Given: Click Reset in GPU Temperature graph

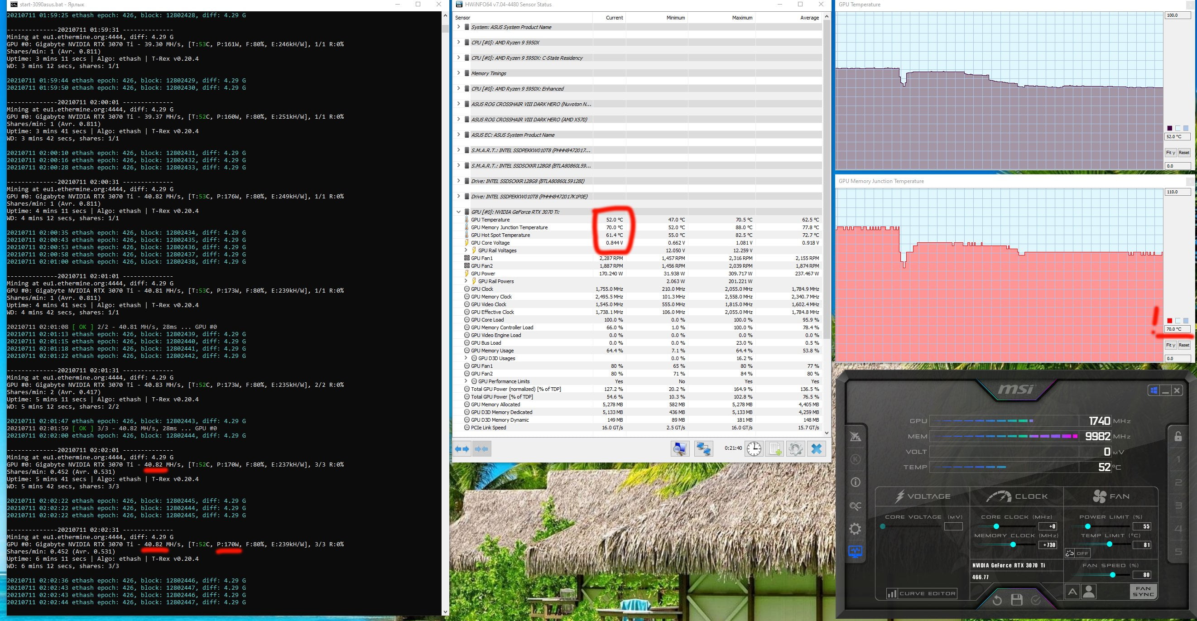Looking at the screenshot, I should pos(1184,153).
